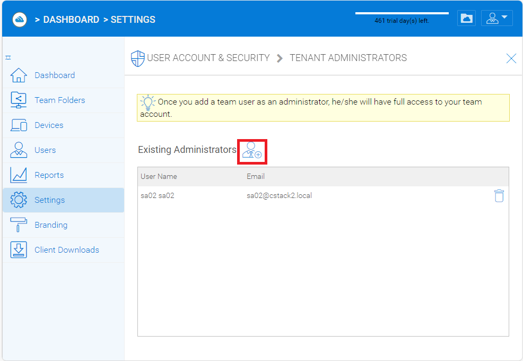This screenshot has width=523, height=361.
Task: Open the cloud folder icon in header
Action: 466,18
